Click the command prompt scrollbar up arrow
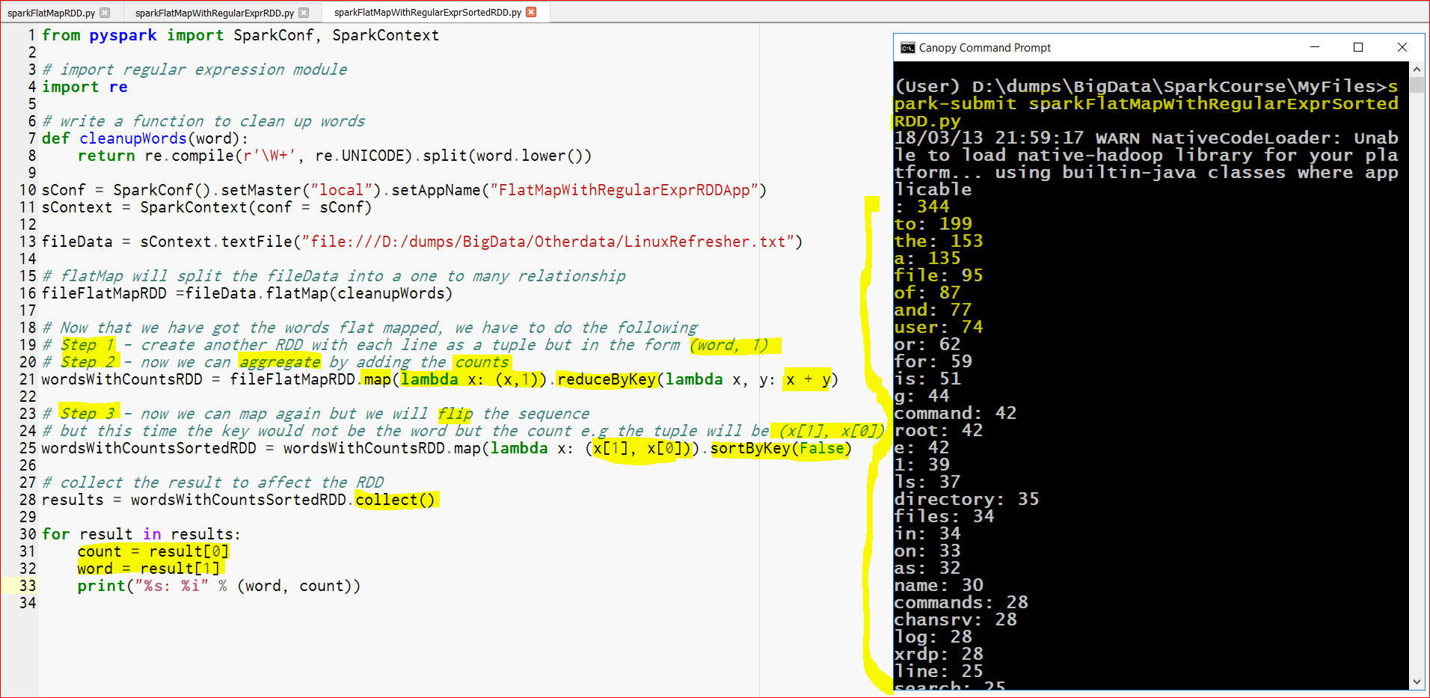Viewport: 1430px width, 698px height. [x=1417, y=69]
